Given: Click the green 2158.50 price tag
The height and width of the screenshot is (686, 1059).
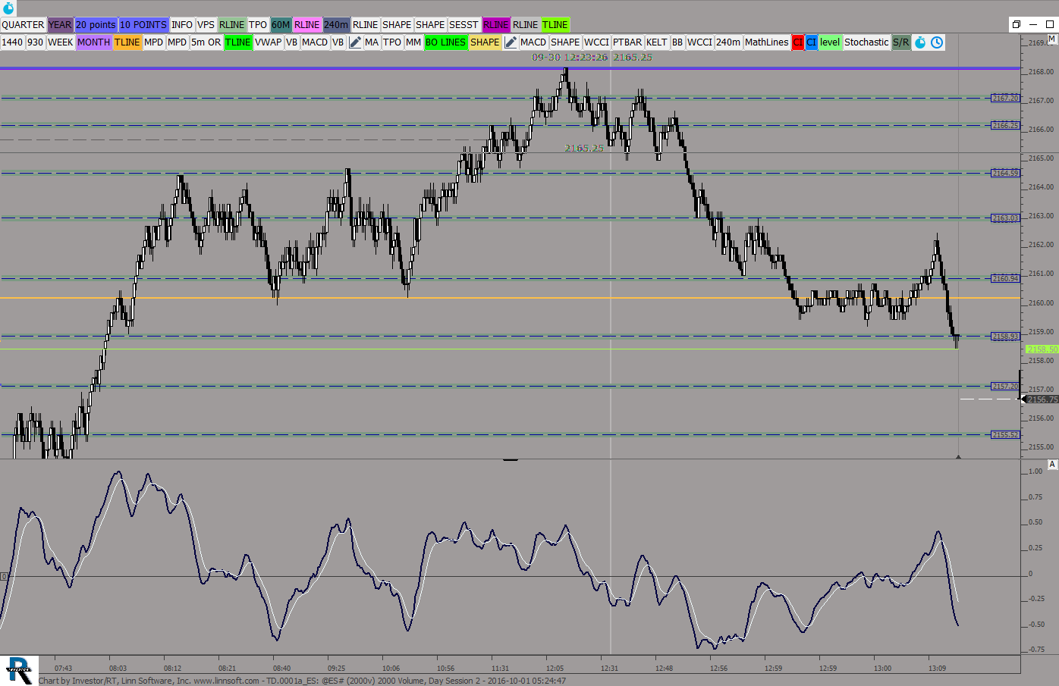Looking at the screenshot, I should 1042,349.
